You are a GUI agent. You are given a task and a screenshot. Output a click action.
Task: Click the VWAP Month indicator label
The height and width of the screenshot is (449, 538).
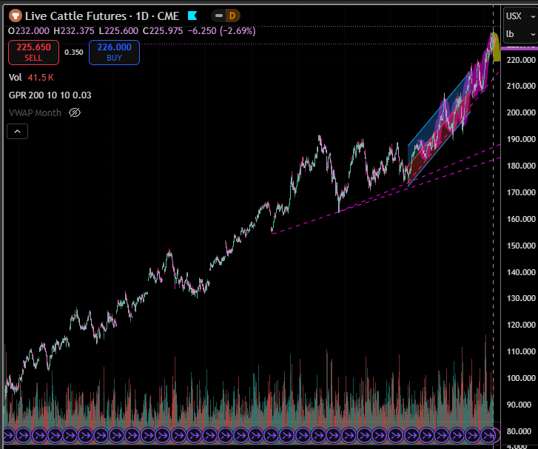point(35,112)
